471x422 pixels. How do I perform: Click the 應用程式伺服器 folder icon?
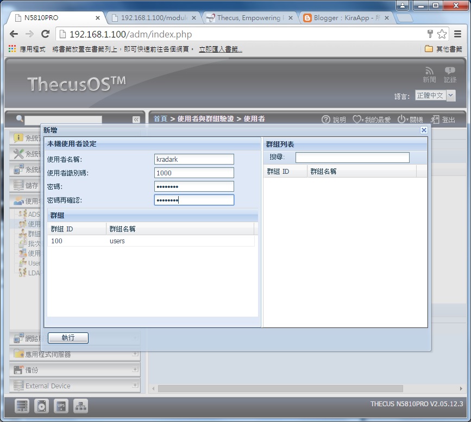point(18,354)
